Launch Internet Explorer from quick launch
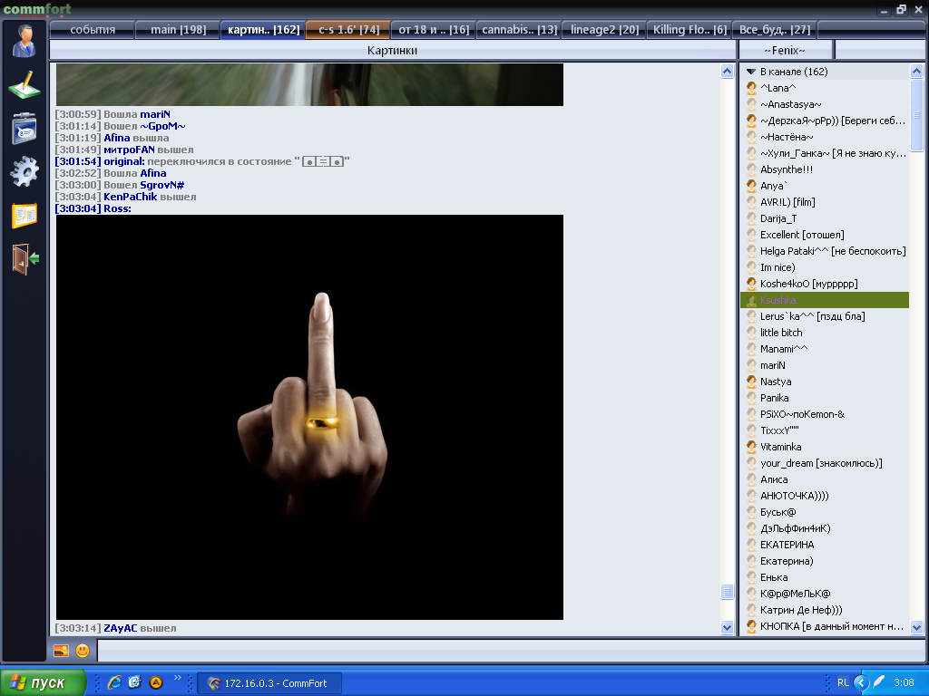Screen dimensions: 929x696 click(x=114, y=682)
